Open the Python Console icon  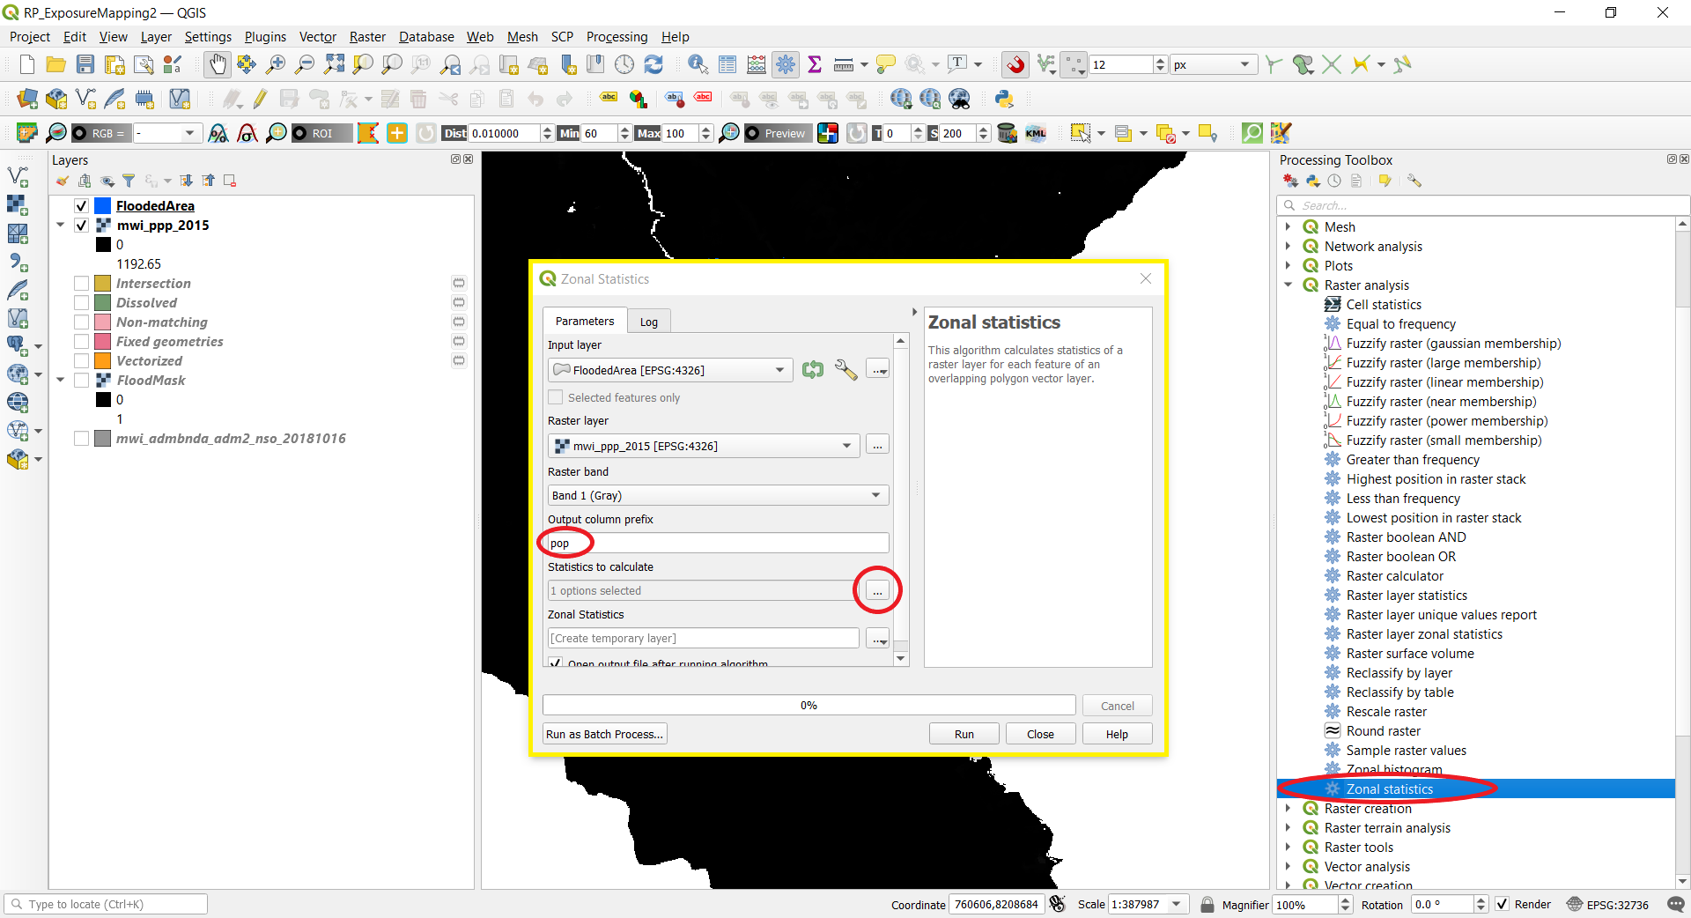[1005, 99]
